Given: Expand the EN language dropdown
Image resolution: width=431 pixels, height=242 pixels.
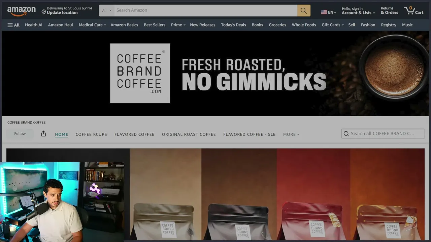Looking at the screenshot, I should click(332, 12).
